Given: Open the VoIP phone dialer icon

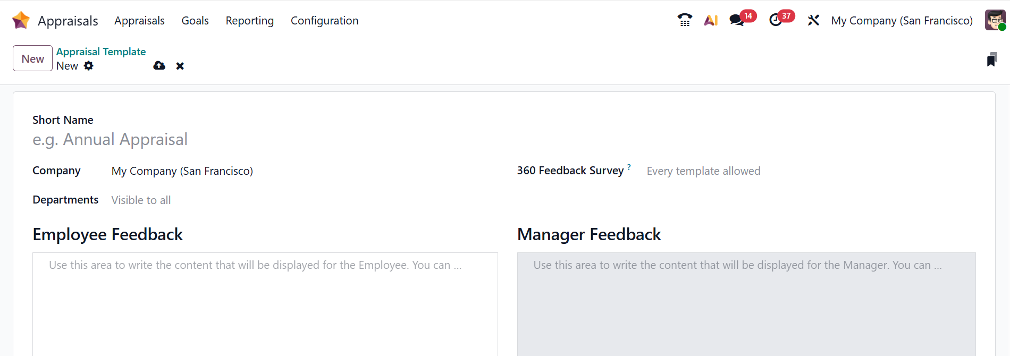Looking at the screenshot, I should 685,20.
